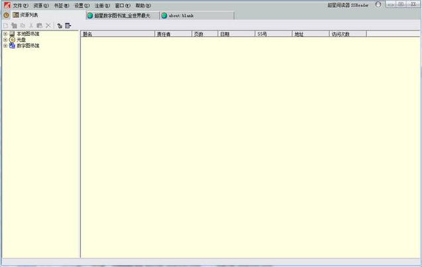Screen dimensions: 422x267
Task: Open the 书签 menu
Action: click(x=61, y=5)
